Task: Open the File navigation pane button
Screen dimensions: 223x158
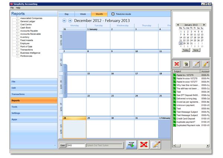Action: tap(34, 82)
